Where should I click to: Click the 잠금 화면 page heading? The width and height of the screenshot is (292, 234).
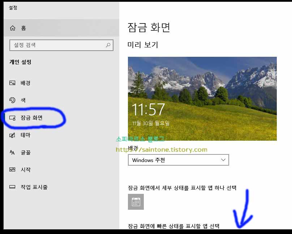(149, 27)
